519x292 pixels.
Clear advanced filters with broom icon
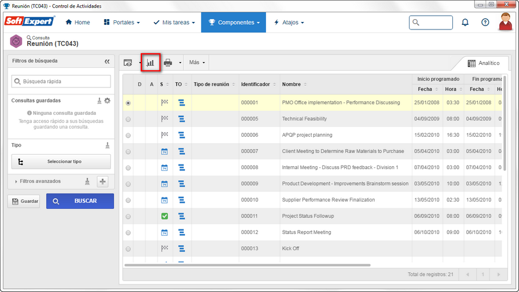pos(87,181)
